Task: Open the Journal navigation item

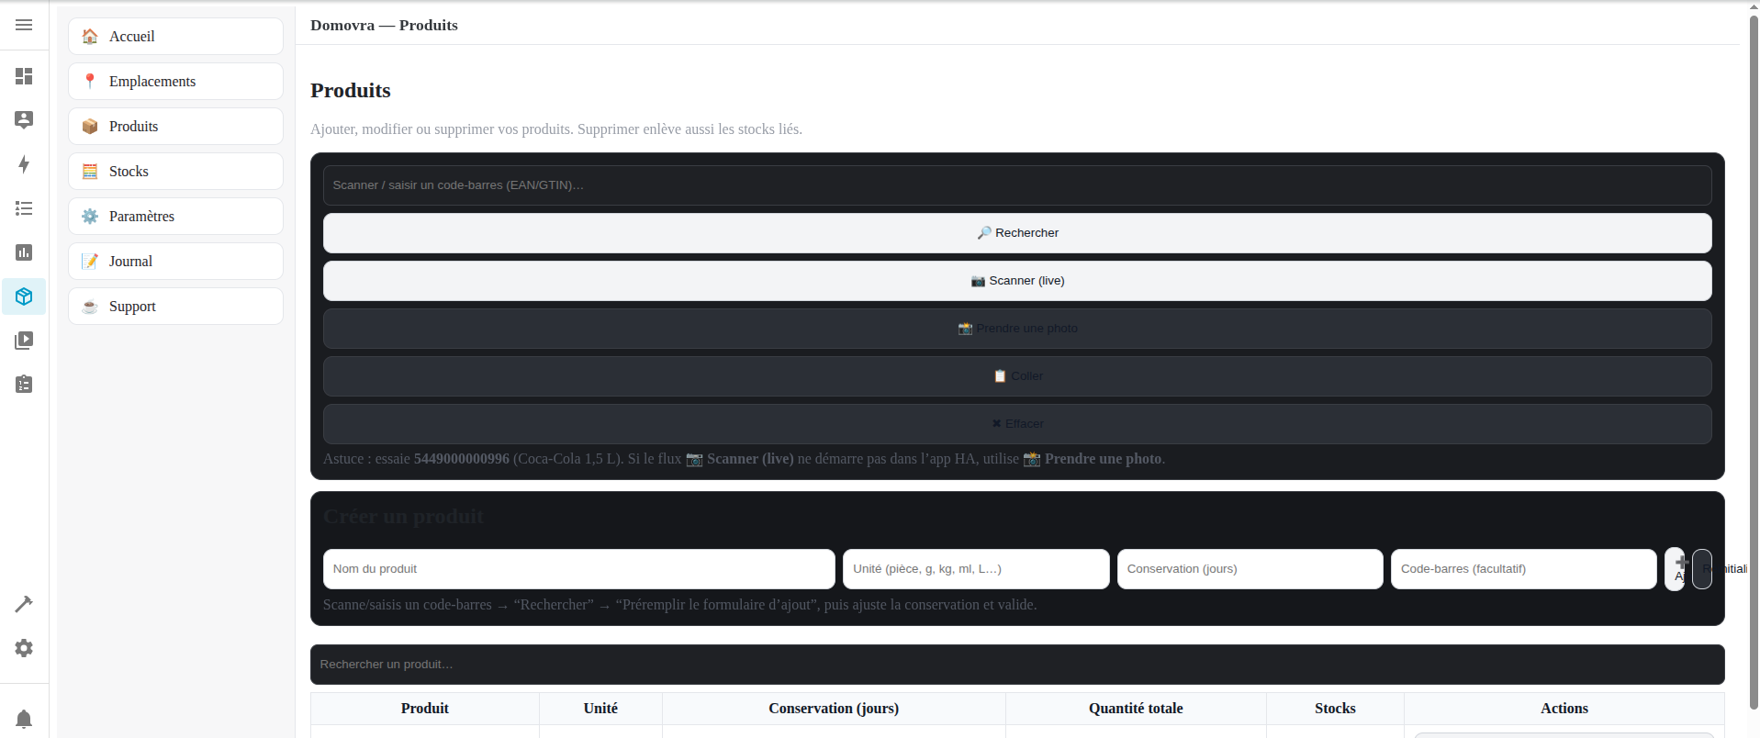Action: point(175,262)
